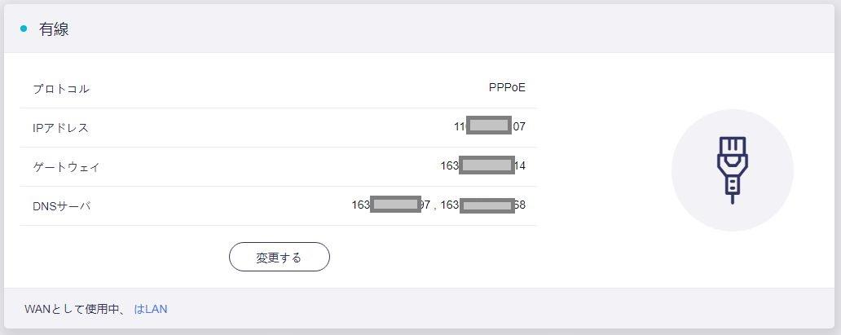Select the IPアドレス row label
Screen dimensions: 841x335
[60, 127]
